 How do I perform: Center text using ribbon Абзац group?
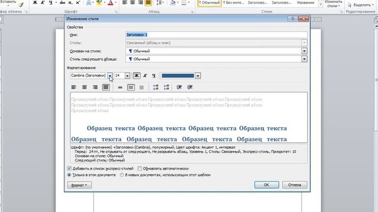click(132, 2)
